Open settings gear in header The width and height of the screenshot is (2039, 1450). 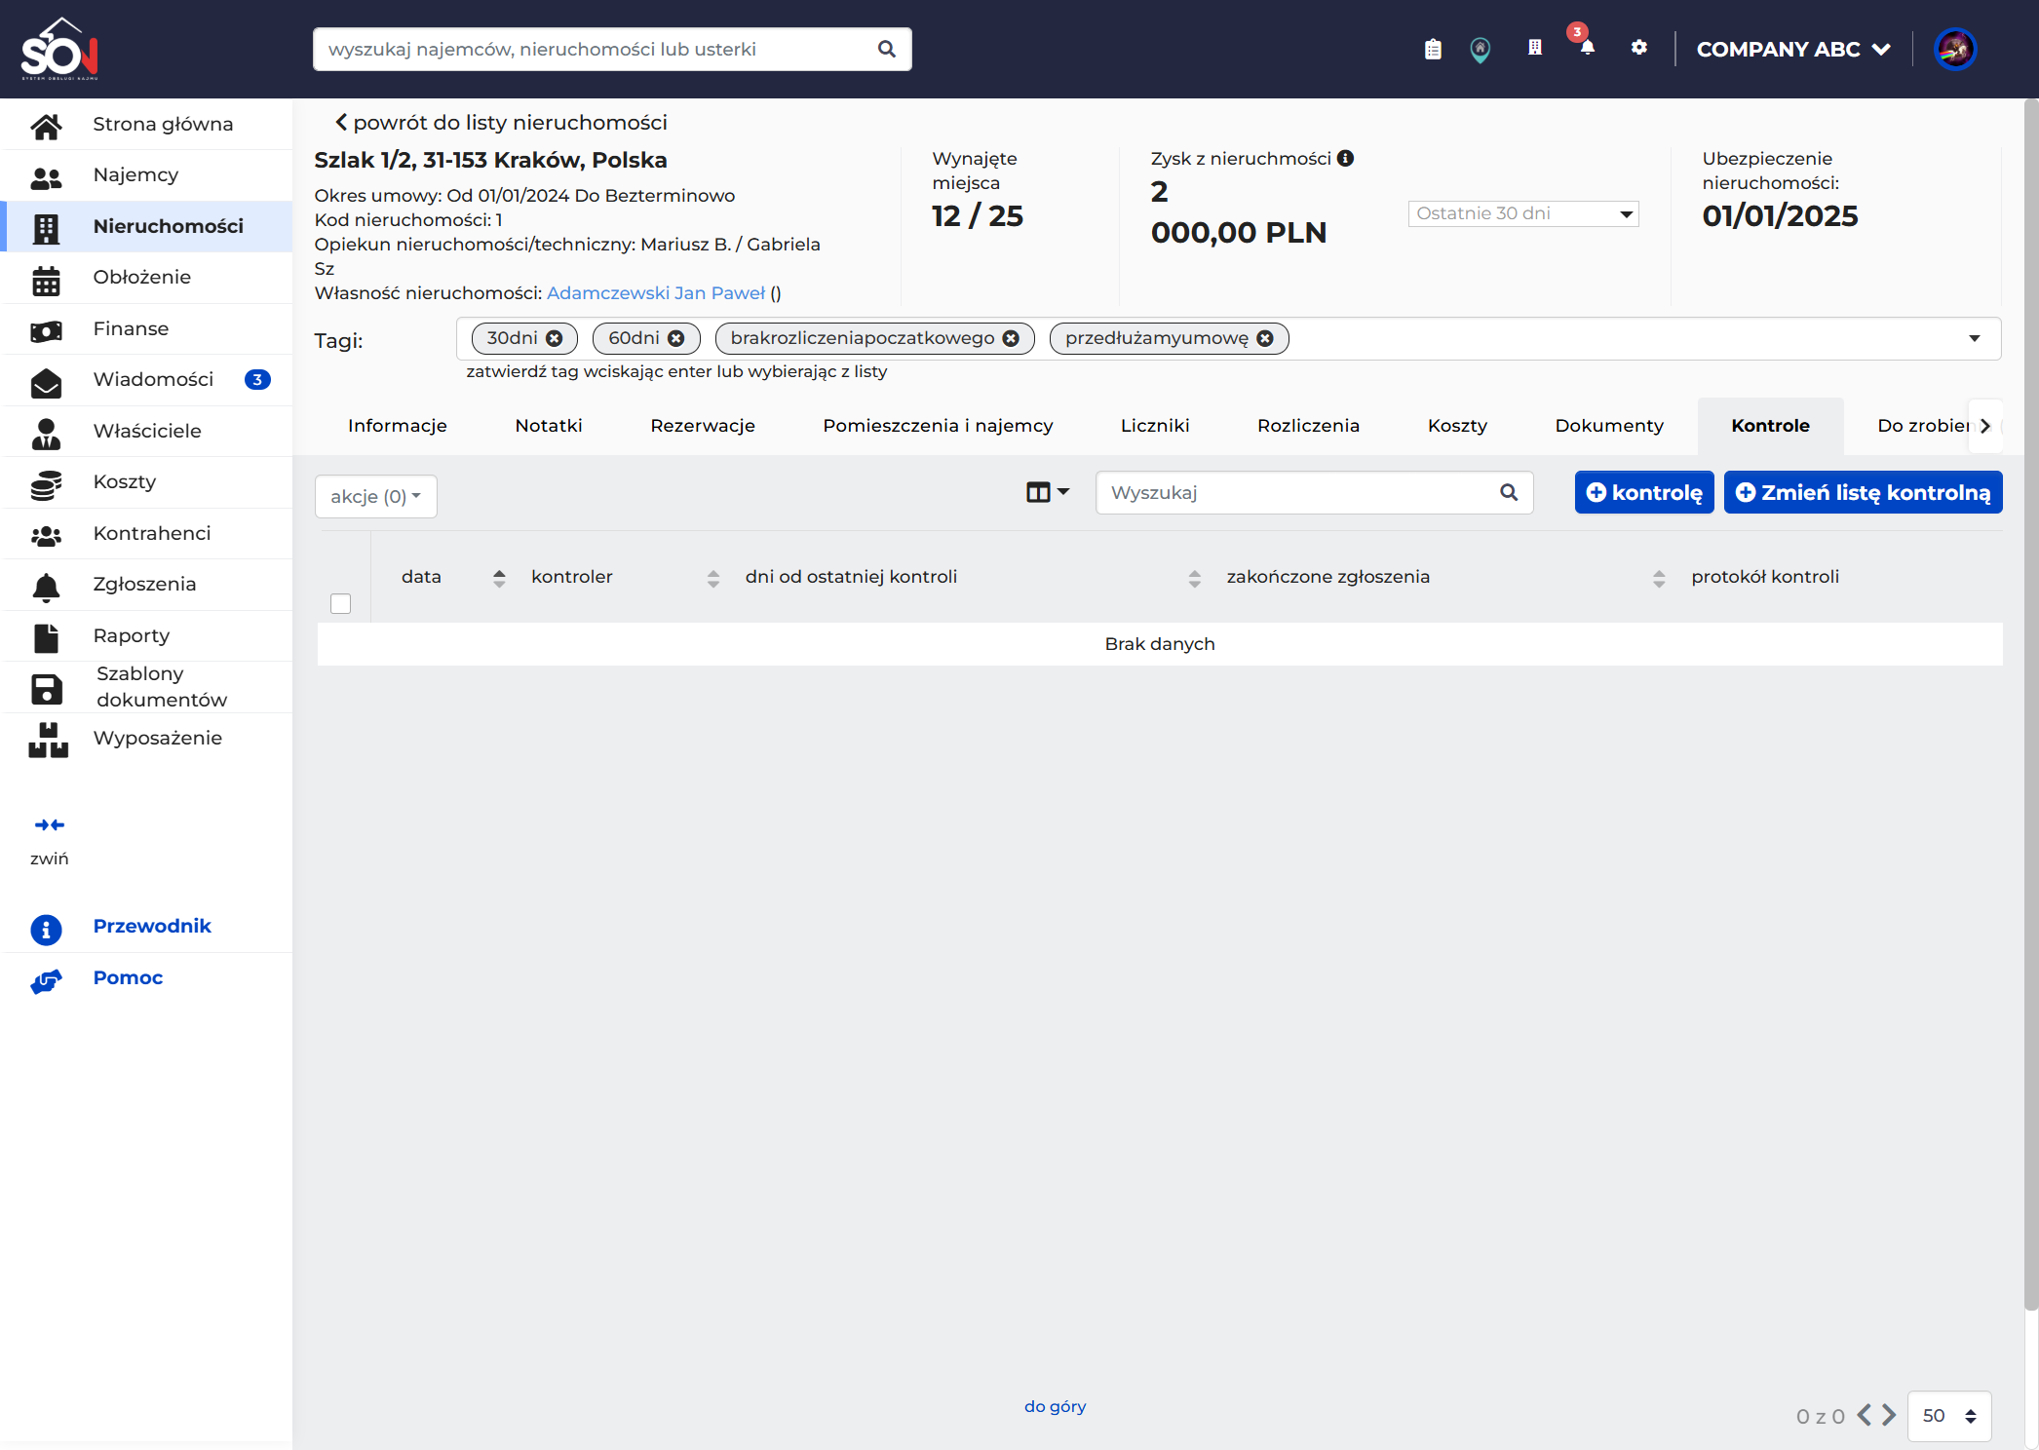[1638, 48]
